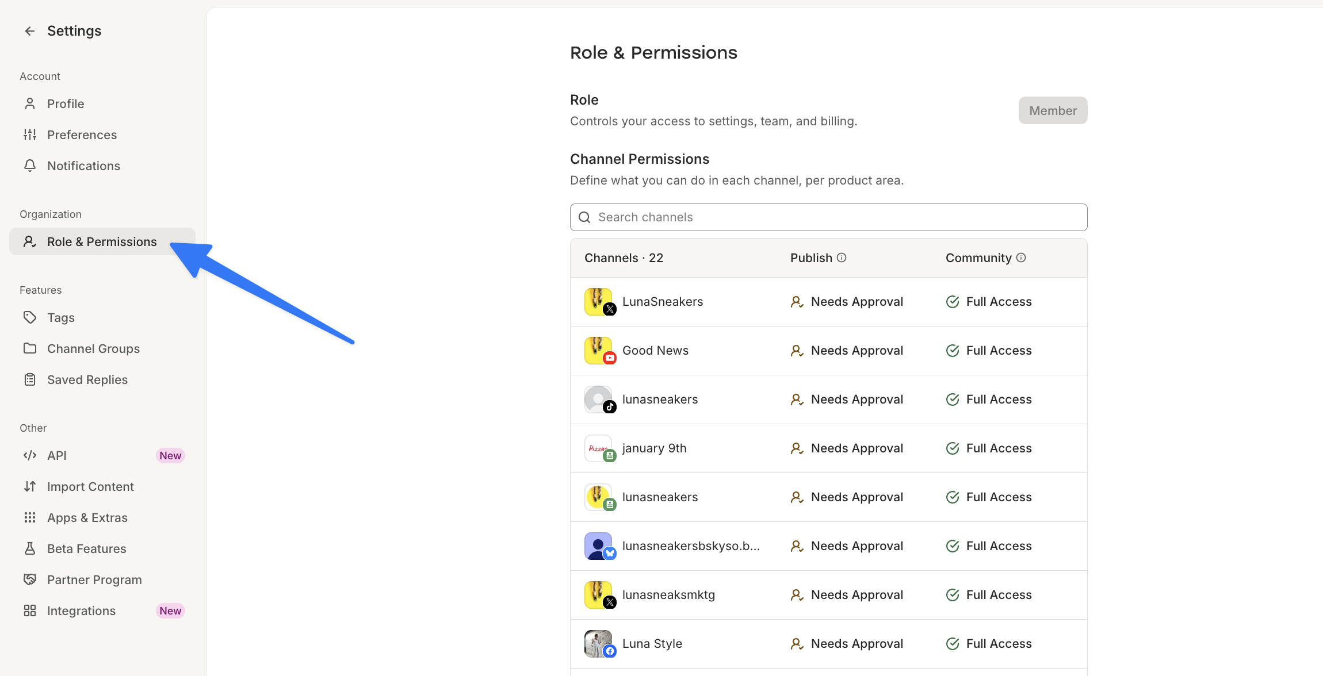The image size is (1323, 676).
Task: Click the info icon next to Community
Action: coord(1021,258)
